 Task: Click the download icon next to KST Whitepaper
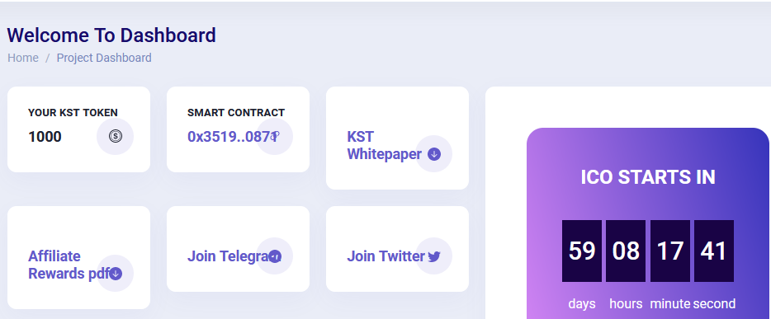[x=433, y=154]
